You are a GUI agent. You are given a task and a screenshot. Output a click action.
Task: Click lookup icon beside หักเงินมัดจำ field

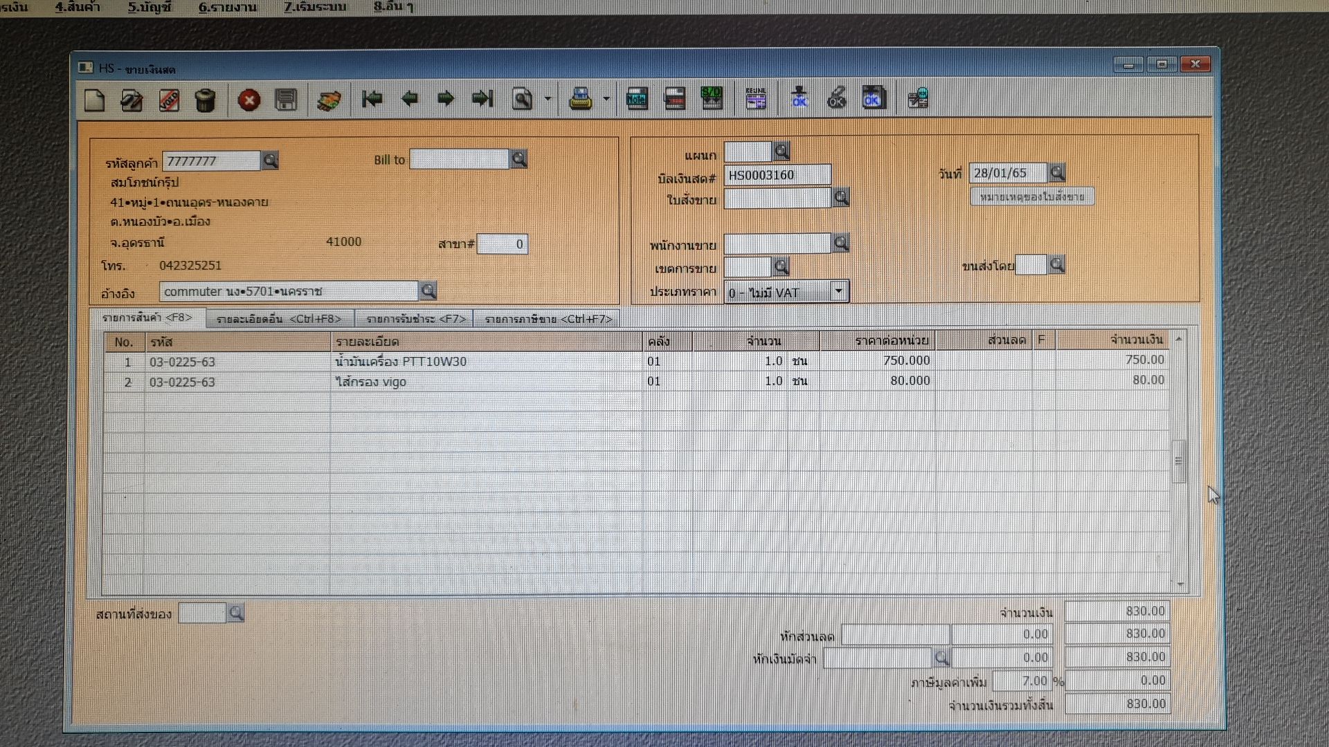[941, 657]
